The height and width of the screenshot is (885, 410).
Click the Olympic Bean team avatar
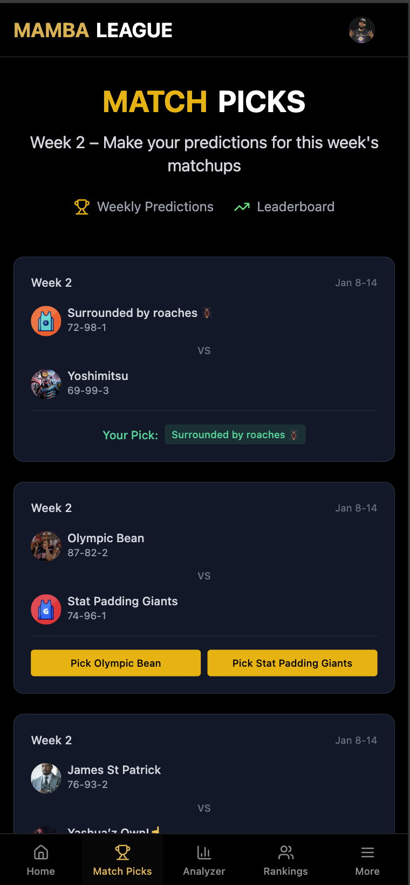pos(46,546)
